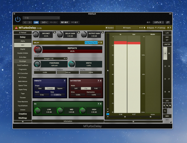Click the Reload button
Viewport: 187px width, 143px height.
point(23,33)
